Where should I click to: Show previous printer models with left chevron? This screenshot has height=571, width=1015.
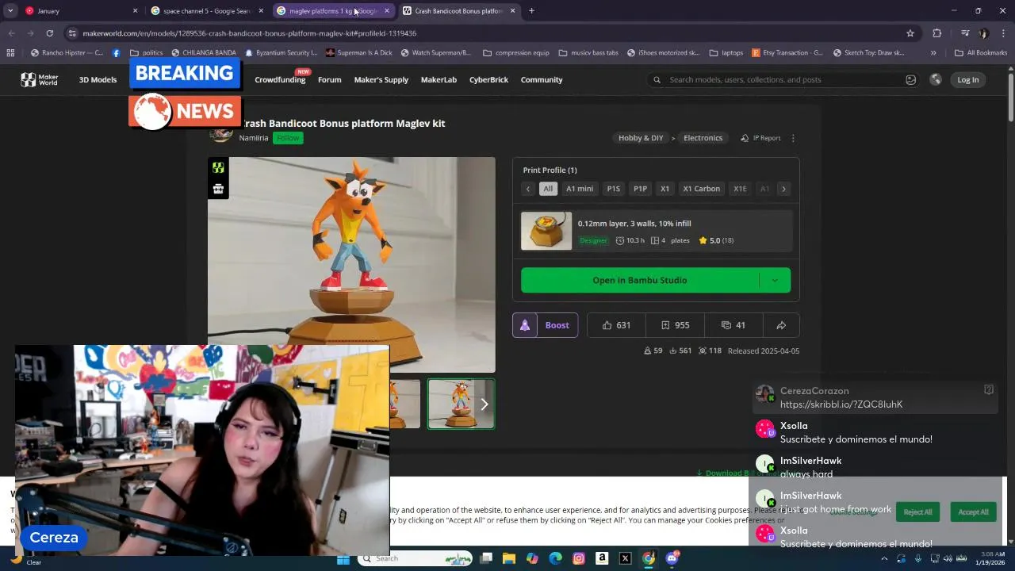click(528, 189)
